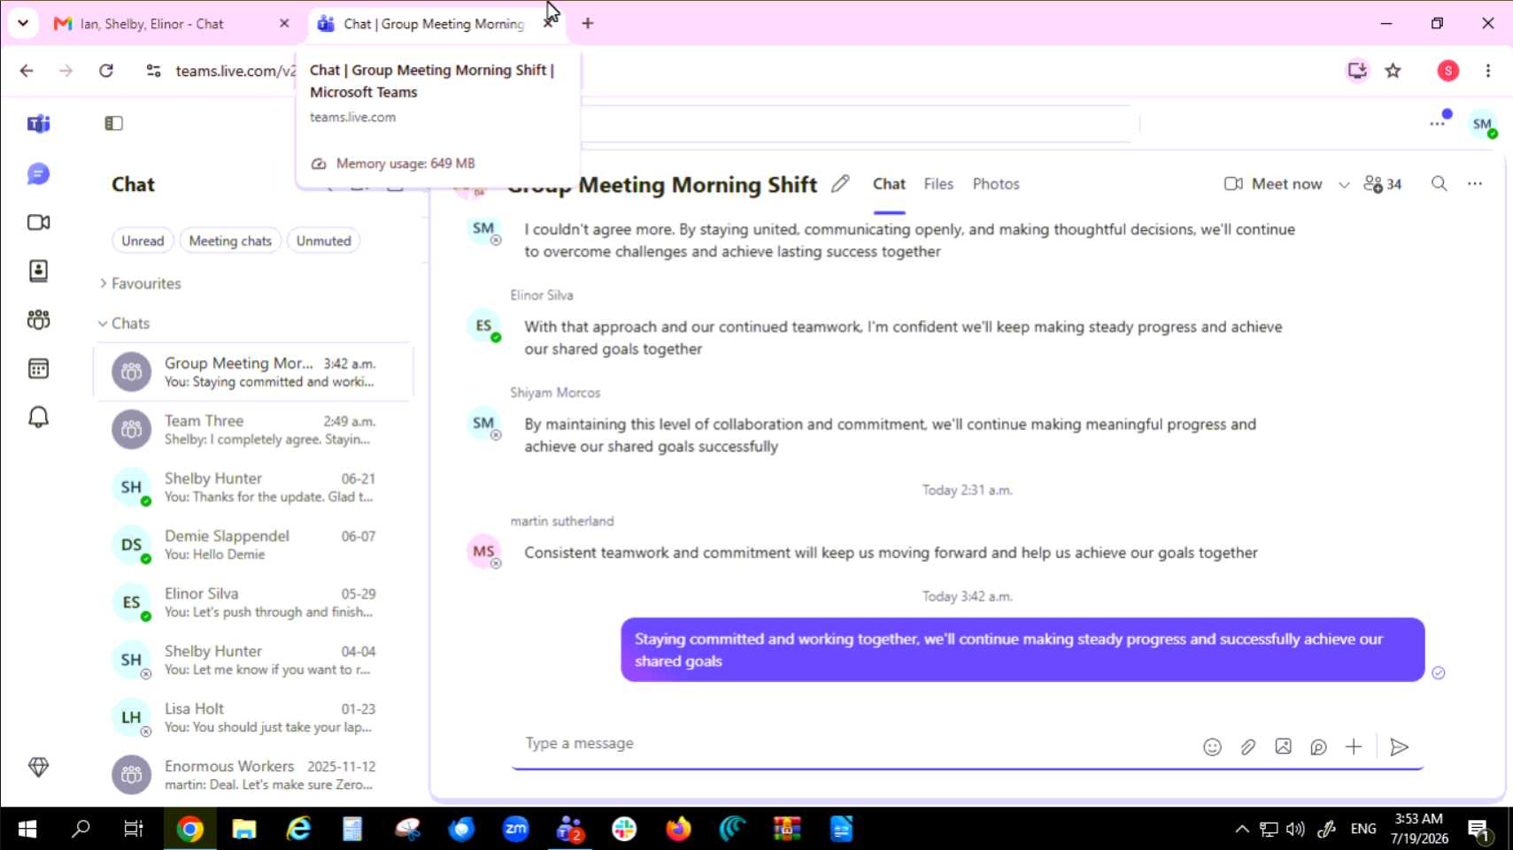
Task: Reload the page with the refresh icon
Action: 106,71
